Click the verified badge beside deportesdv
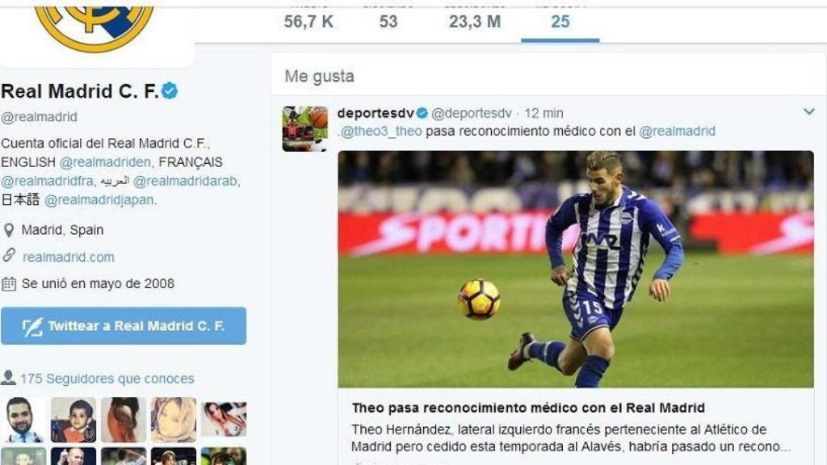827x465 pixels. point(422,113)
